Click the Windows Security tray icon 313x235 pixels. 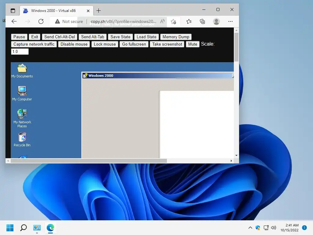(258, 228)
